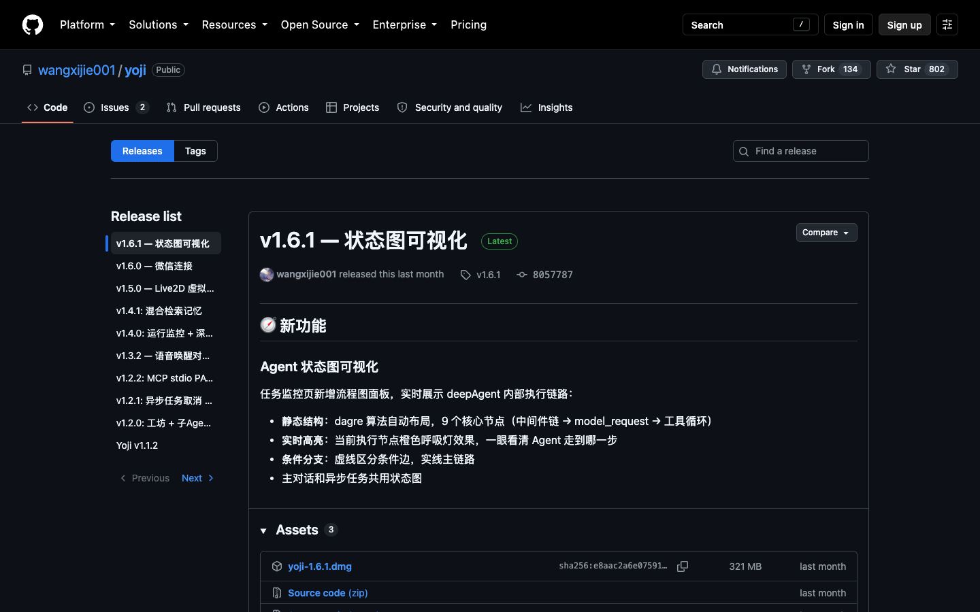Image resolution: width=980 pixels, height=612 pixels.
Task: Click the tag icon beside v1.6.1
Action: [465, 275]
